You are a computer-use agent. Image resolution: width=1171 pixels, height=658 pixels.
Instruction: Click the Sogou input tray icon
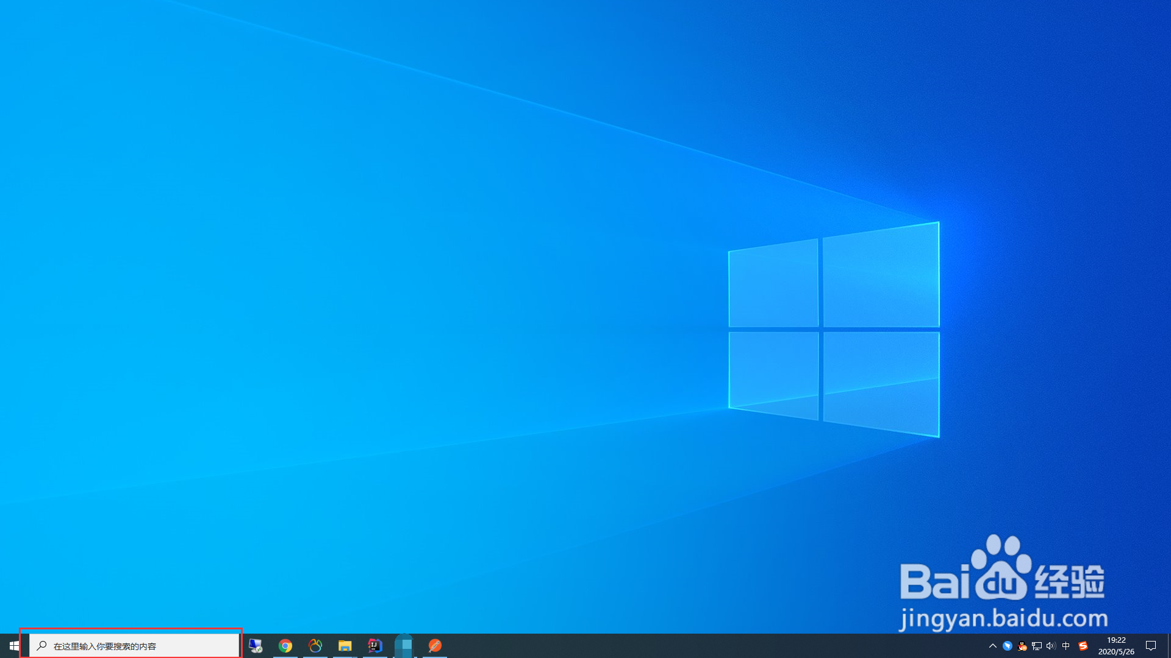1083,646
